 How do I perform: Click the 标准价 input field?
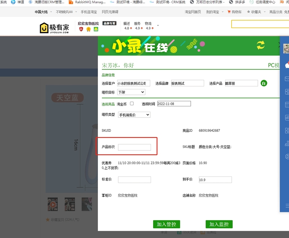134,180
